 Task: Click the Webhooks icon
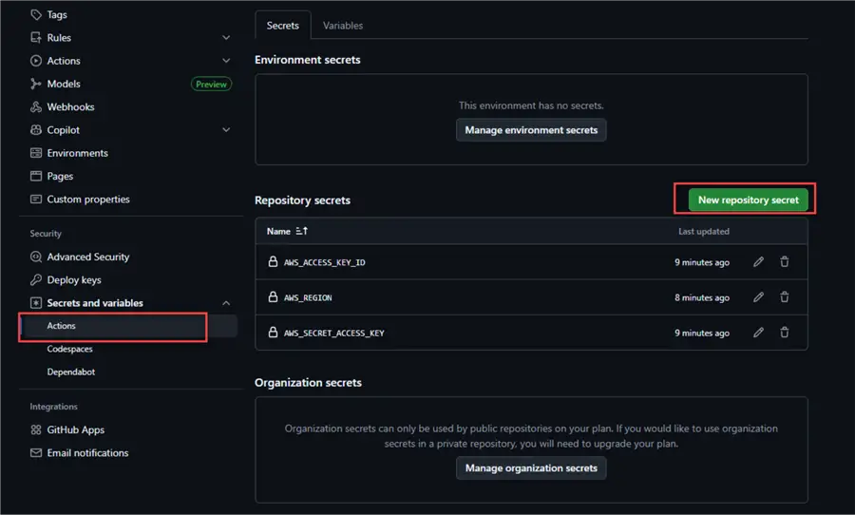36,107
